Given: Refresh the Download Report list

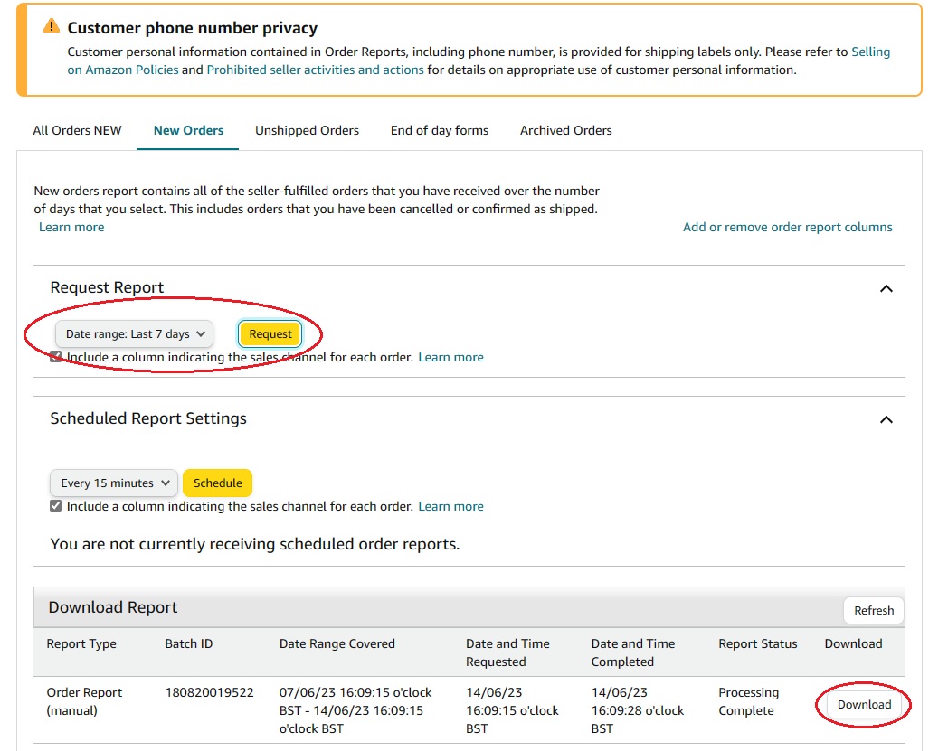Looking at the screenshot, I should pos(874,610).
